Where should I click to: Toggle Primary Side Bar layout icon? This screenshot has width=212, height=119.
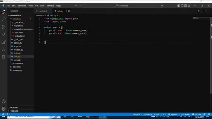tap(179, 6)
